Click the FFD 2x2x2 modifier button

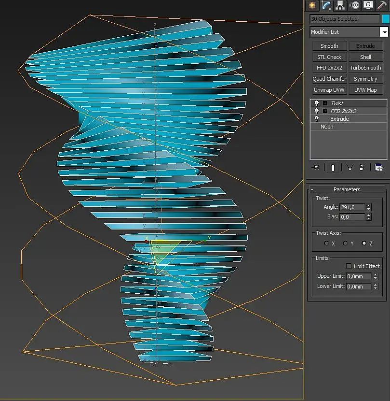point(329,68)
